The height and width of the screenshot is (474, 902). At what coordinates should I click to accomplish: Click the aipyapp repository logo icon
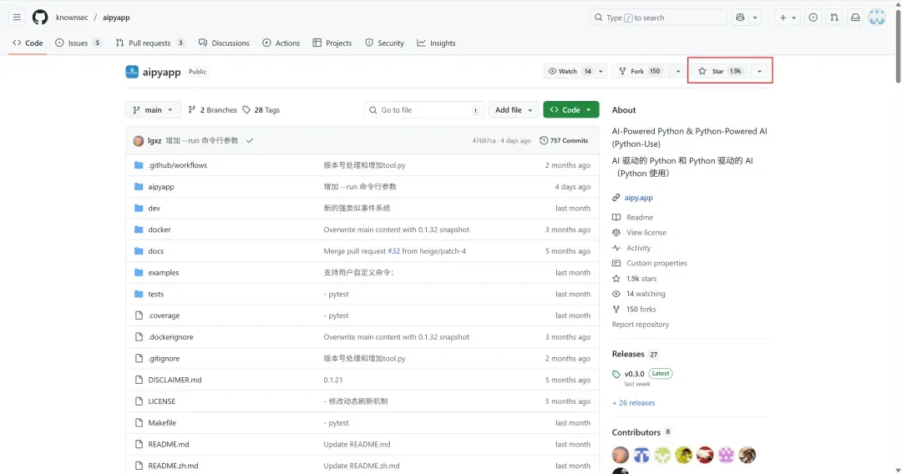(x=132, y=72)
